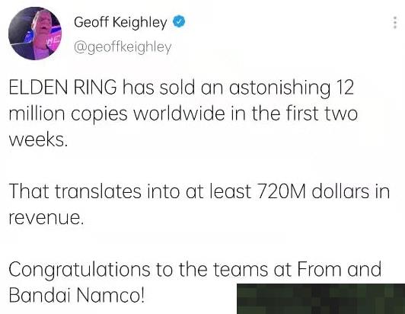
Task: Open Geoff Keighley's circular profile avatar
Action: [x=35, y=34]
